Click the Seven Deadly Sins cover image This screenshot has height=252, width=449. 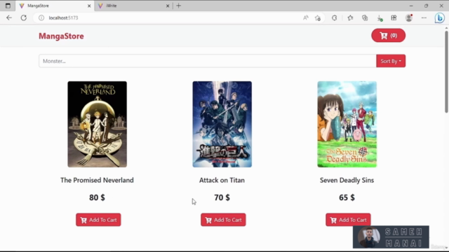tap(347, 125)
